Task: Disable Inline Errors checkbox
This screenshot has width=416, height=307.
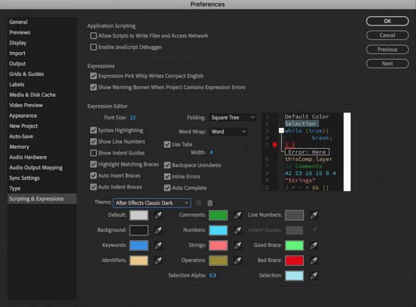Action: pyautogui.click(x=167, y=176)
